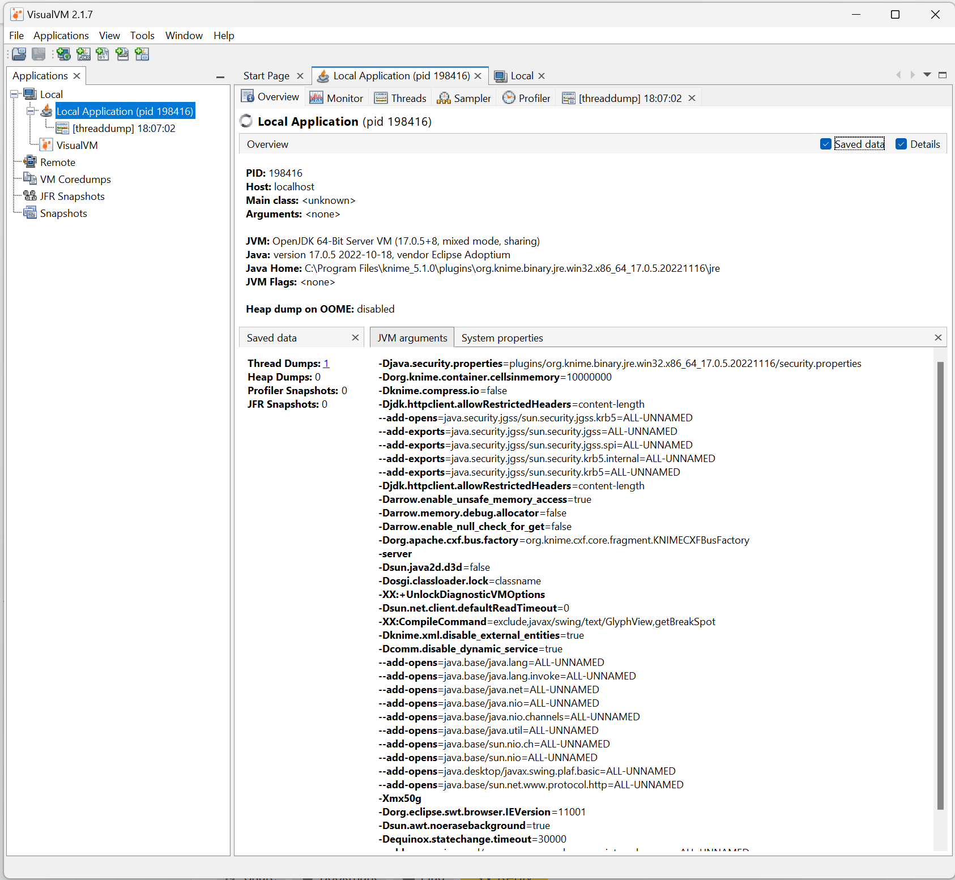Switch to the Monitor subtab
The image size is (955, 880).
(336, 98)
